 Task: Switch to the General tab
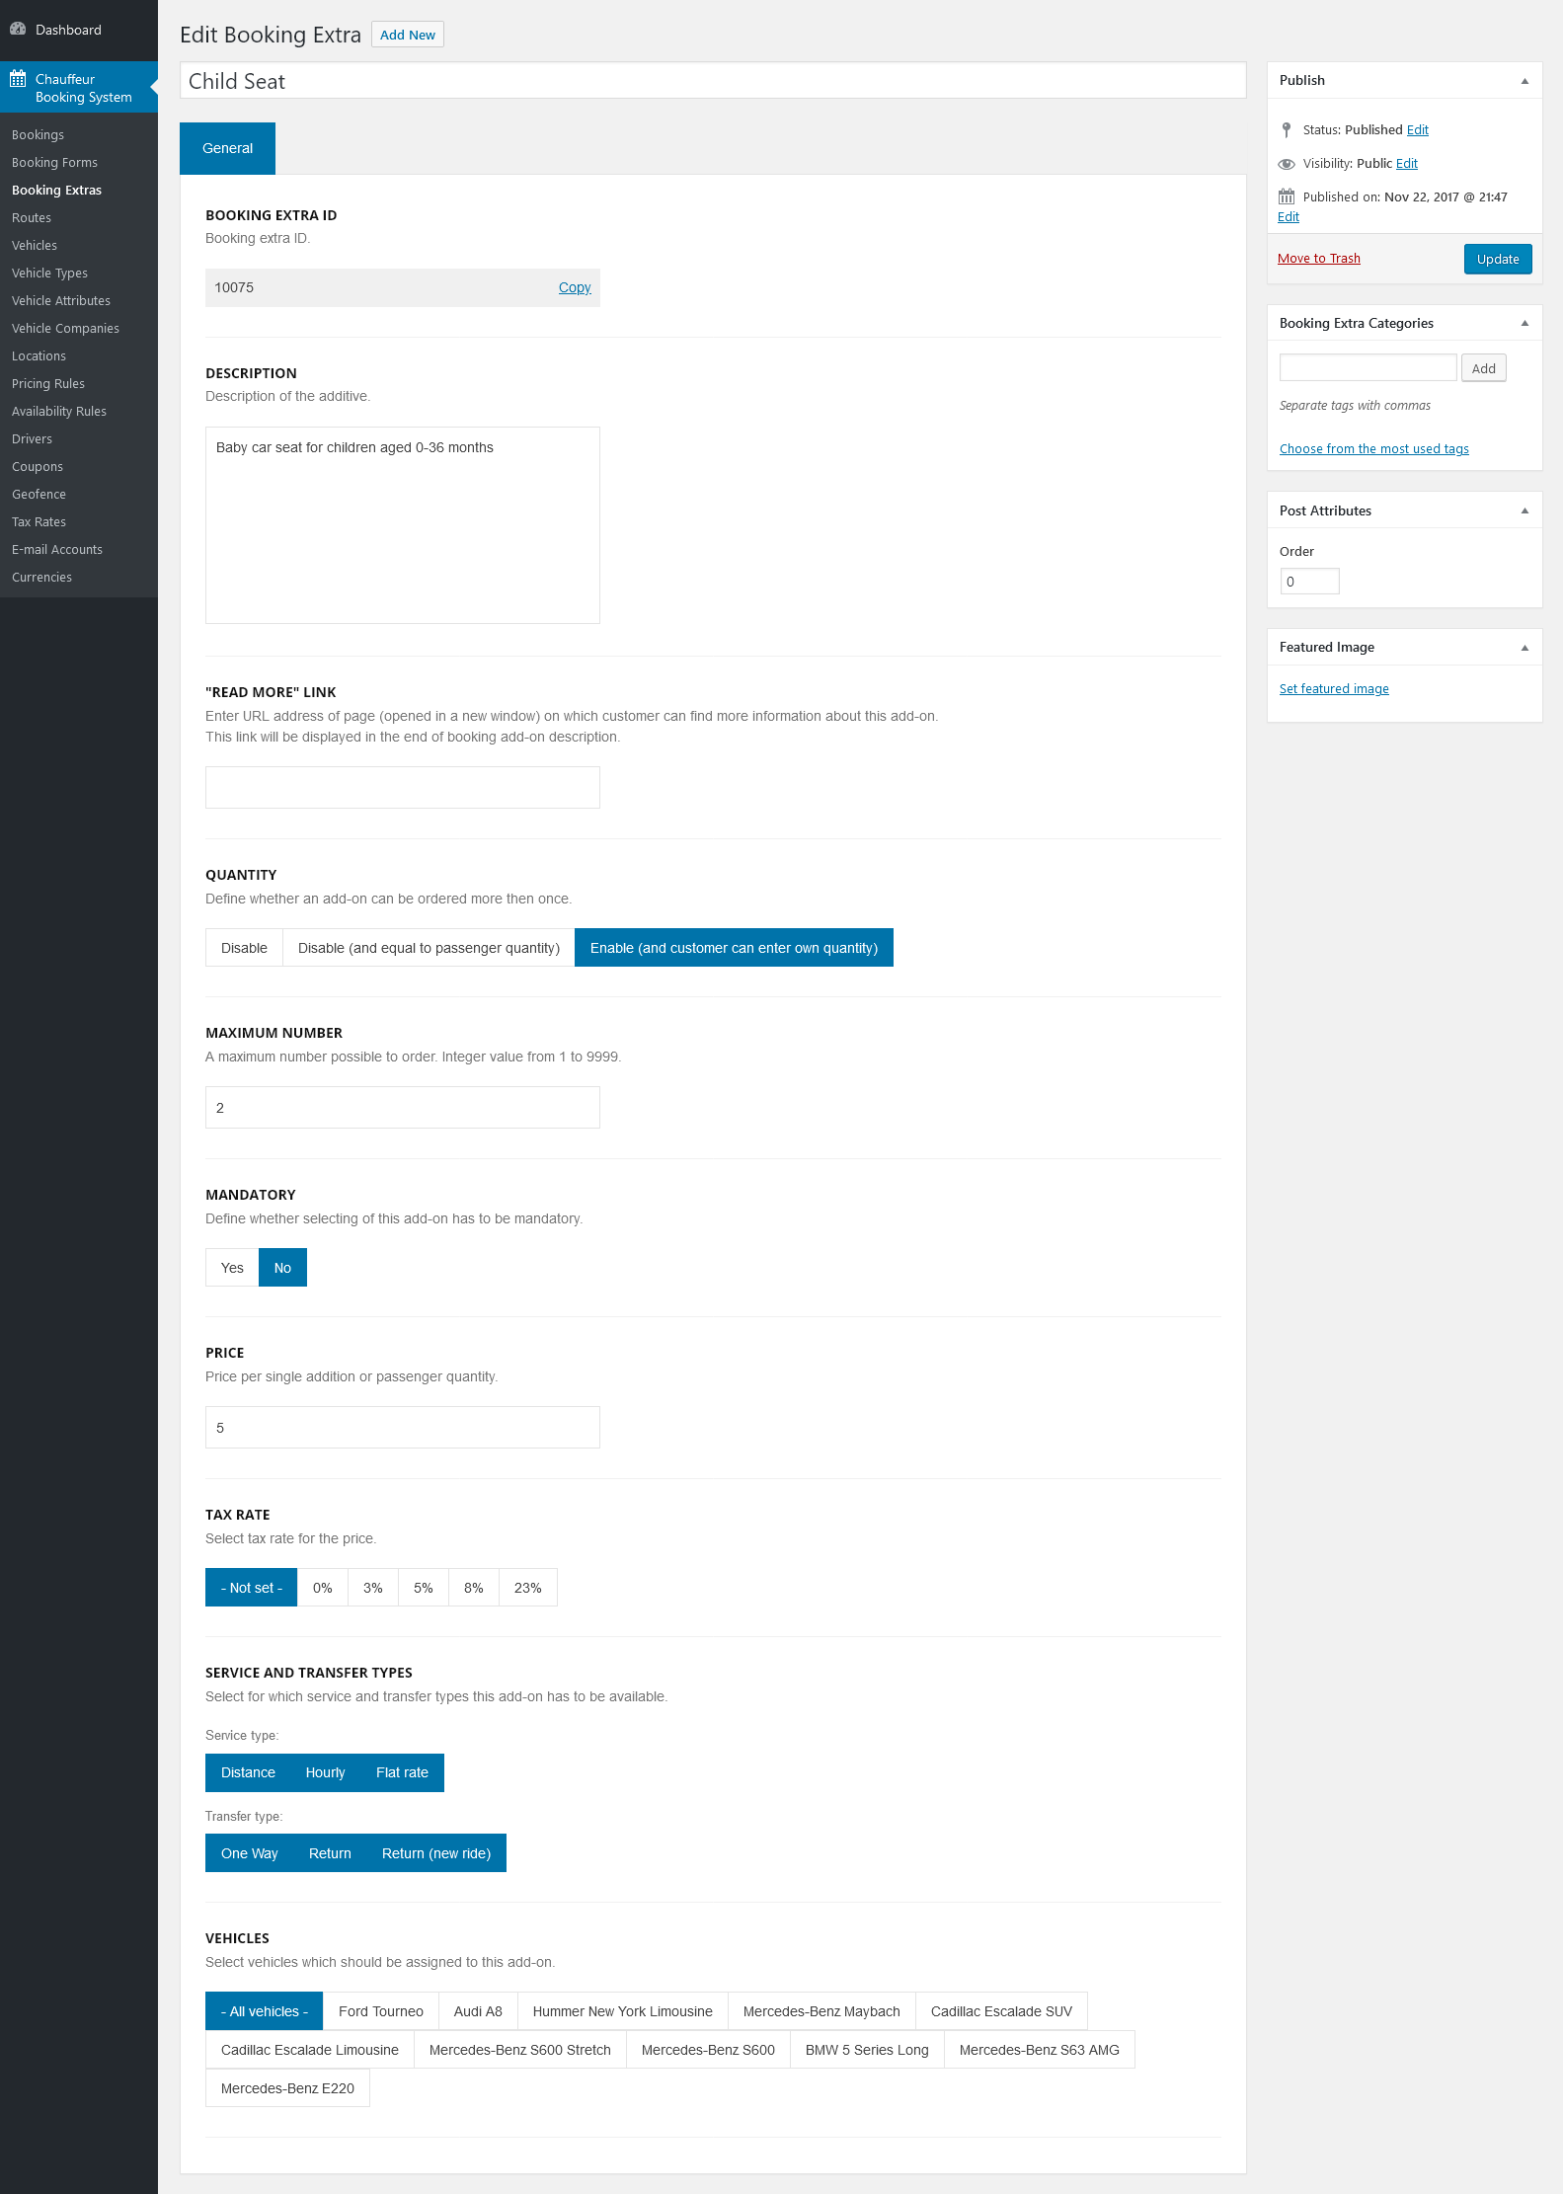[x=227, y=148]
